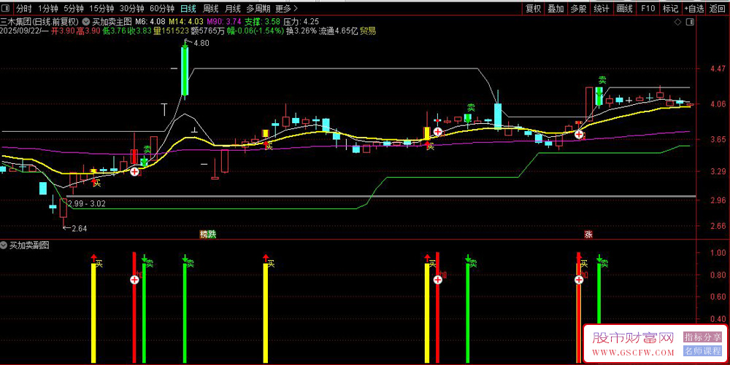Select the 日线 daily chart tab
730x365 pixels.
pos(188,8)
